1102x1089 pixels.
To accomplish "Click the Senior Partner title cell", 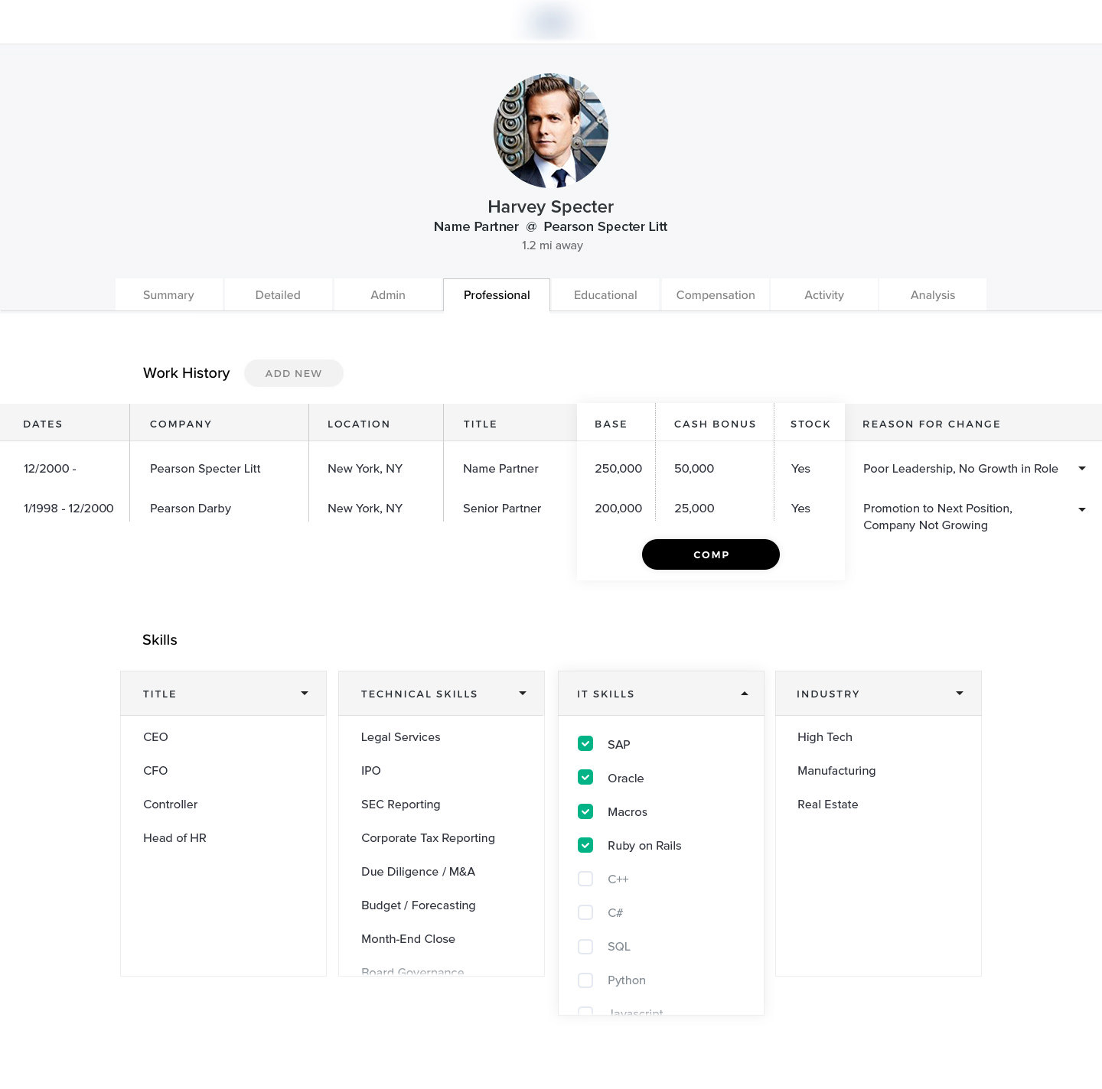I will point(502,509).
